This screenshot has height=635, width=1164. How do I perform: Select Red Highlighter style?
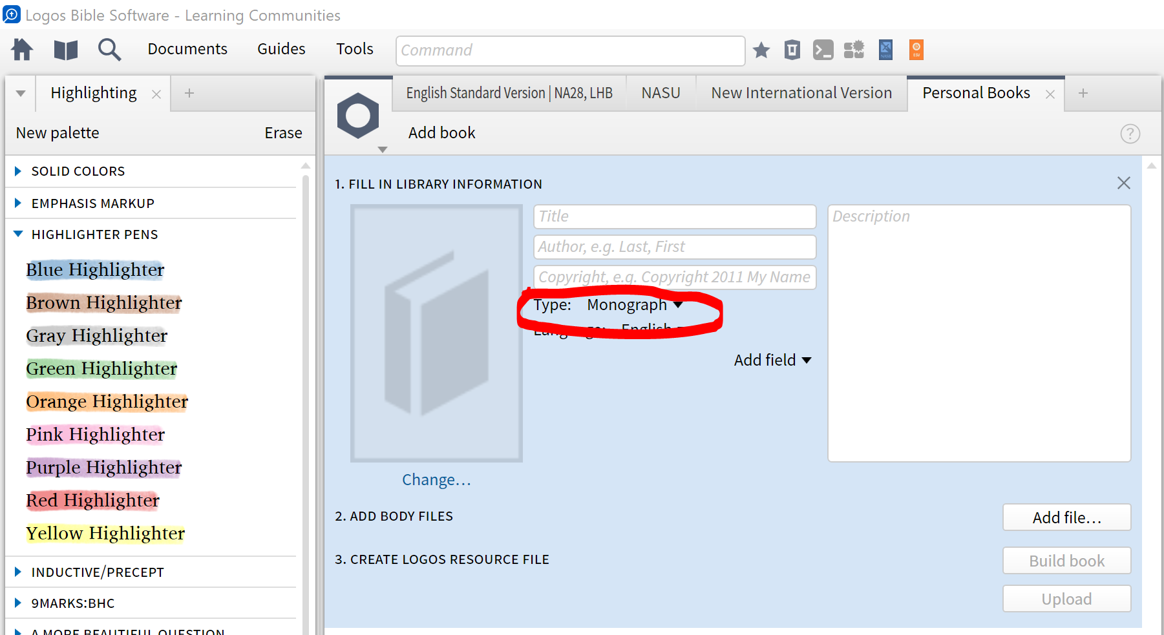coord(93,500)
